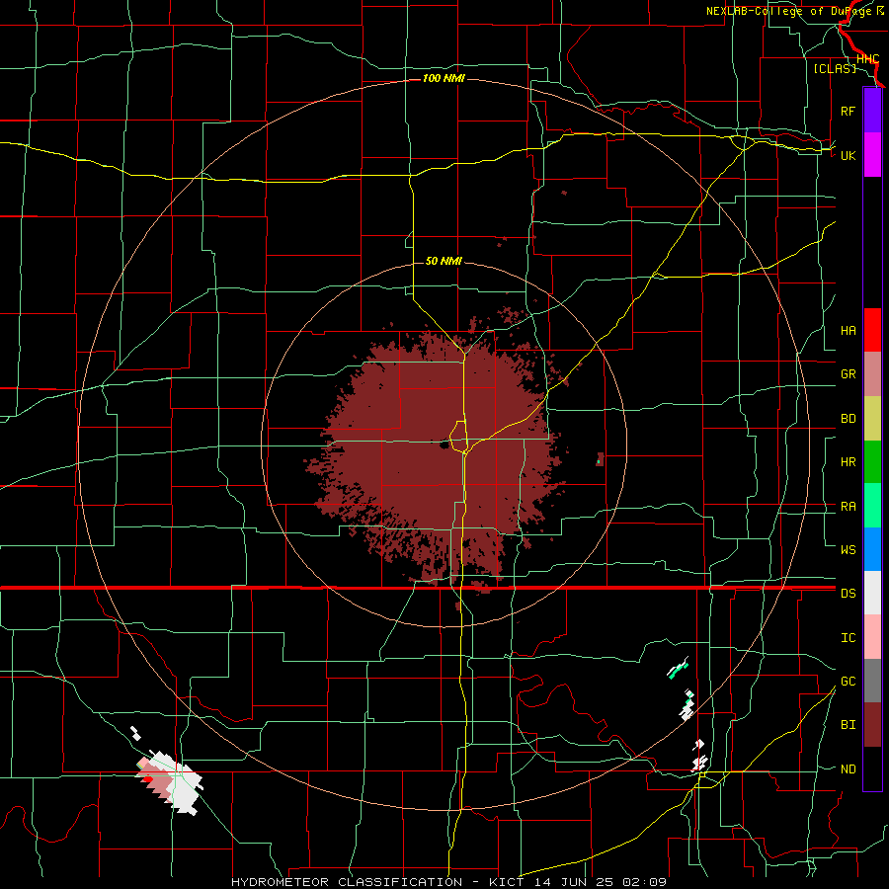Image resolution: width=889 pixels, height=889 pixels.
Task: Click the HYDROMETEOR CLASSIFICATION title text
Action: click(x=347, y=882)
